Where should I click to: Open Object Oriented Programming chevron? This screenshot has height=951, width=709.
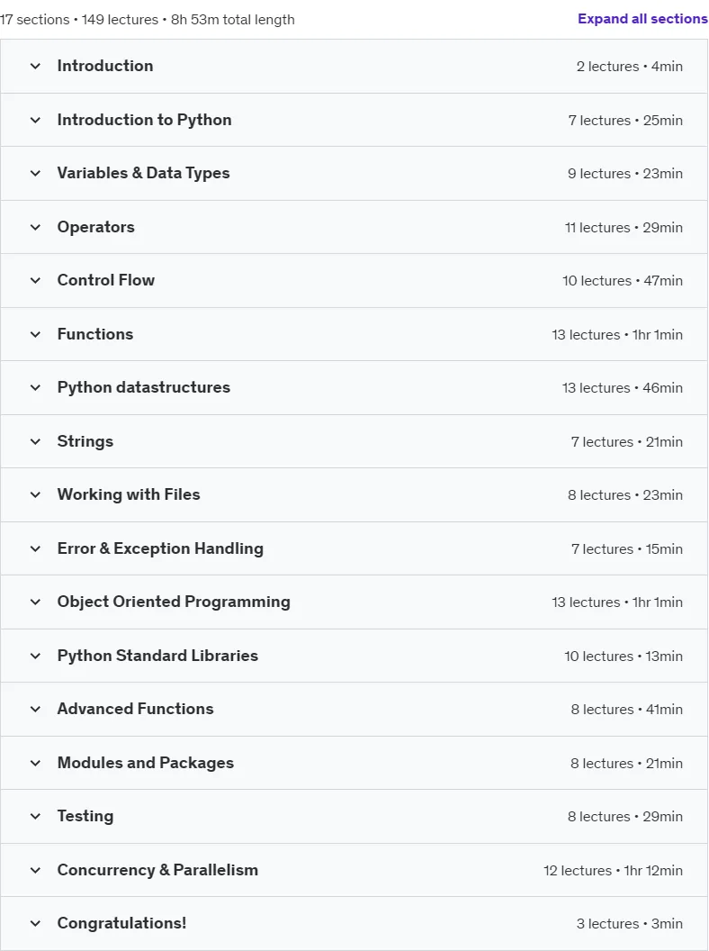pyautogui.click(x=35, y=602)
